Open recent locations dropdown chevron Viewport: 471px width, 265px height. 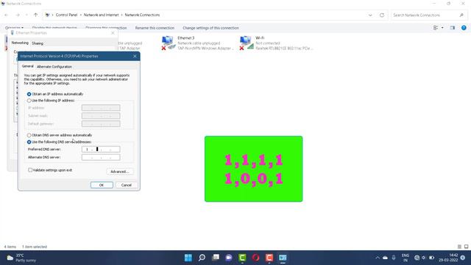tap(26, 15)
